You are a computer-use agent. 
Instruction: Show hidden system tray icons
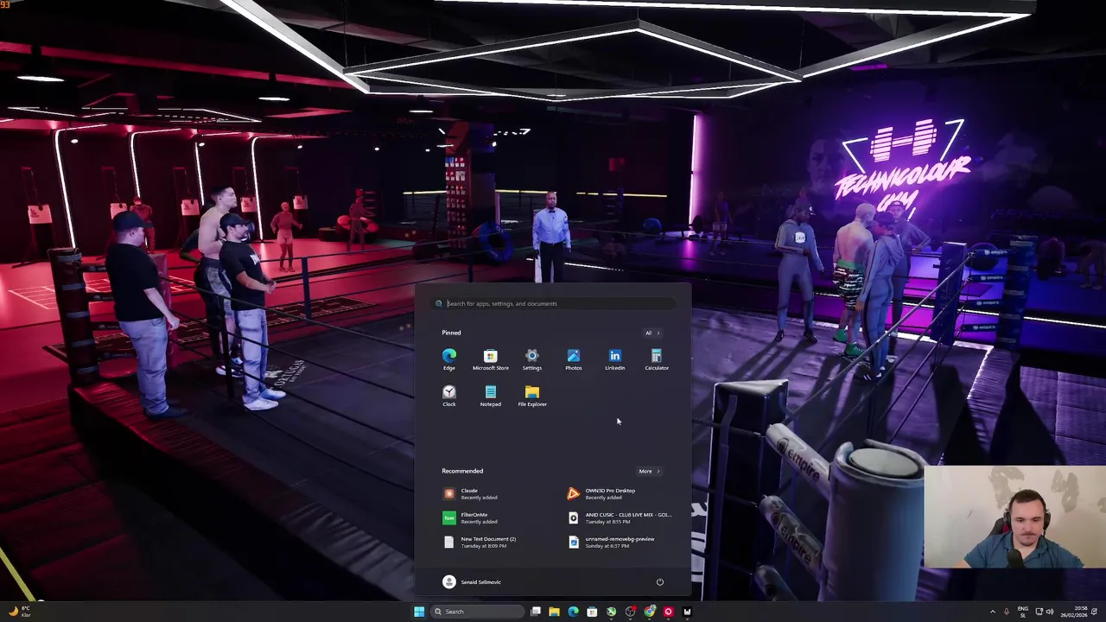[992, 612]
